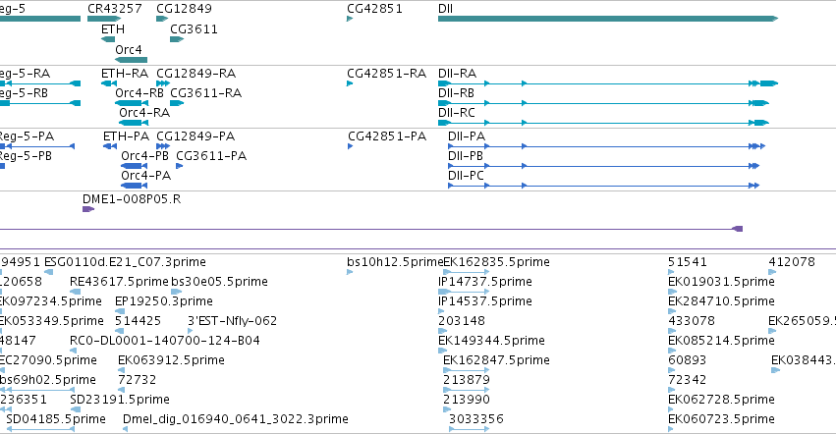Click the DME1-008P05.R label
836x434 pixels.
pos(132,199)
